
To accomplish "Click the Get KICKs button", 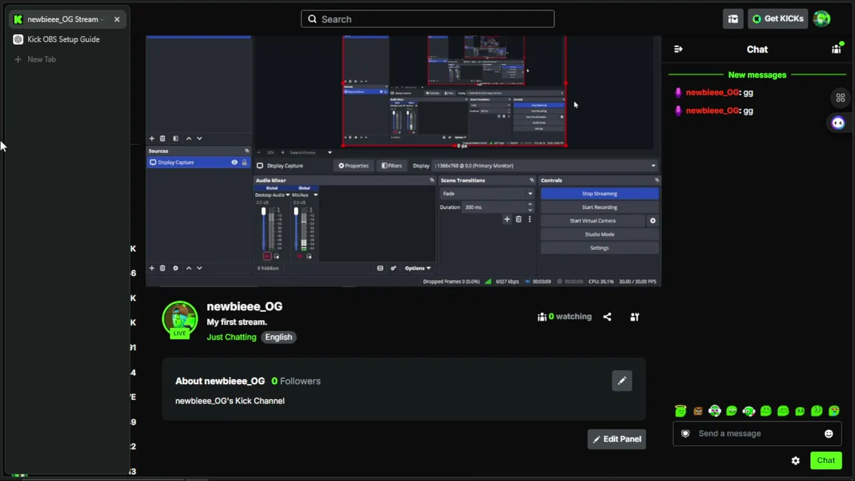I will [778, 19].
